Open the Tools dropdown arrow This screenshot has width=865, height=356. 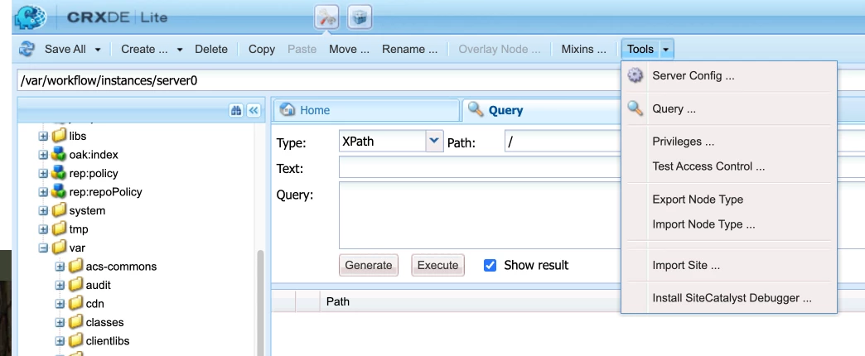click(x=666, y=50)
